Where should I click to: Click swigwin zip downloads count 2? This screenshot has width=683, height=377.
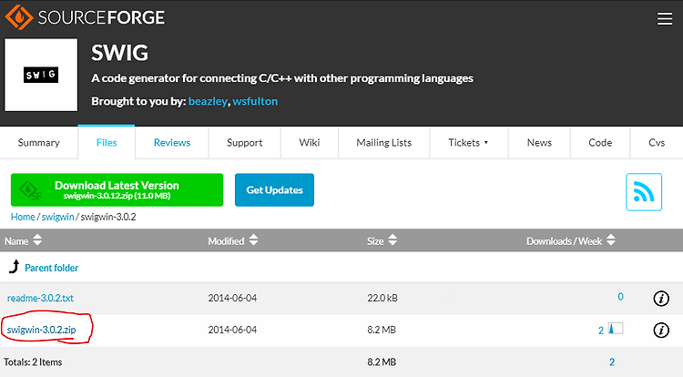click(x=601, y=331)
